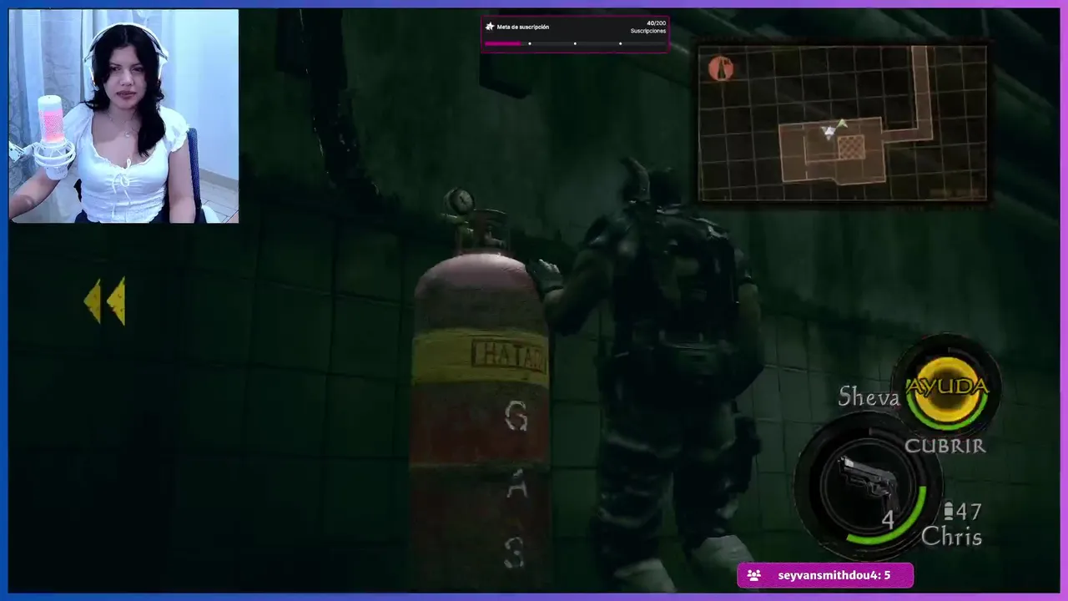Click the '40/200 Suscripciones' counter

pyautogui.click(x=648, y=28)
